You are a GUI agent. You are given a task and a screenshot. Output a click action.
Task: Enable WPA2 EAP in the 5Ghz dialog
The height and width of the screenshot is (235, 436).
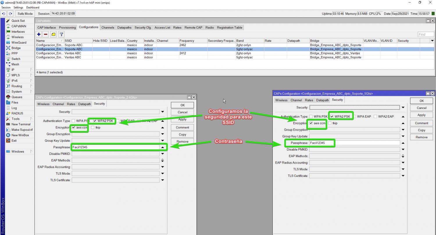tap(376, 116)
